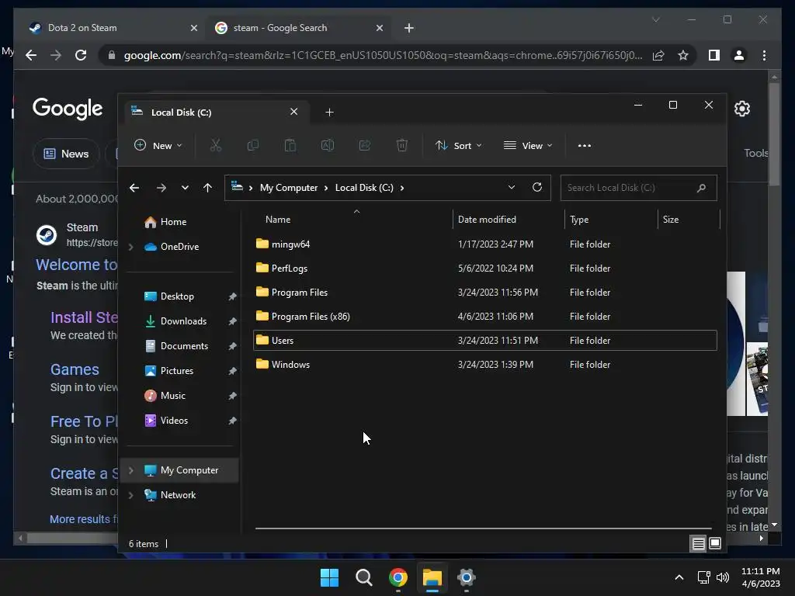
Task: Open Chrome side panel icon
Action: click(714, 55)
